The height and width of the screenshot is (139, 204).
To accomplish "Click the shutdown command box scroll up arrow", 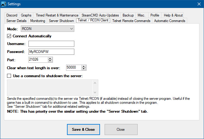I will coord(95,83).
